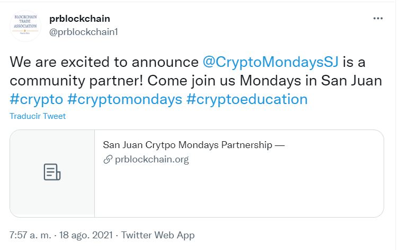
Task: Click the Twitter Web App source label
Action: pos(158,235)
